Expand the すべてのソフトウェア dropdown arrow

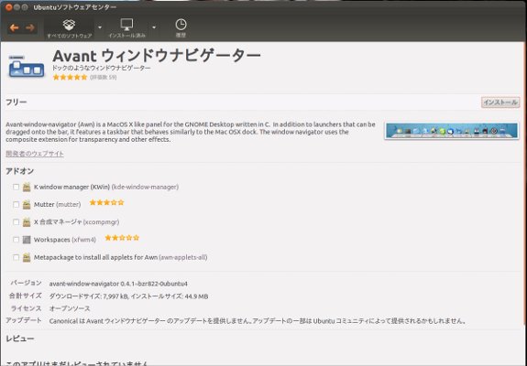[x=100, y=27]
